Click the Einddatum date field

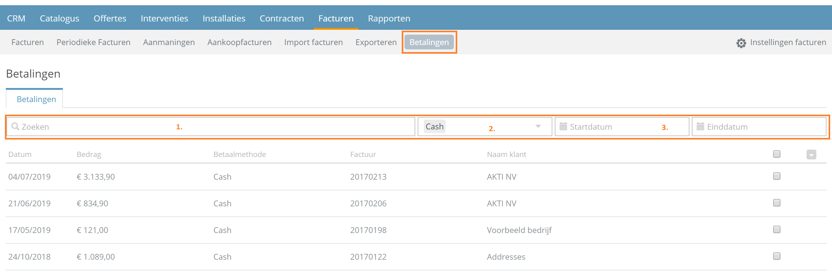tap(759, 127)
